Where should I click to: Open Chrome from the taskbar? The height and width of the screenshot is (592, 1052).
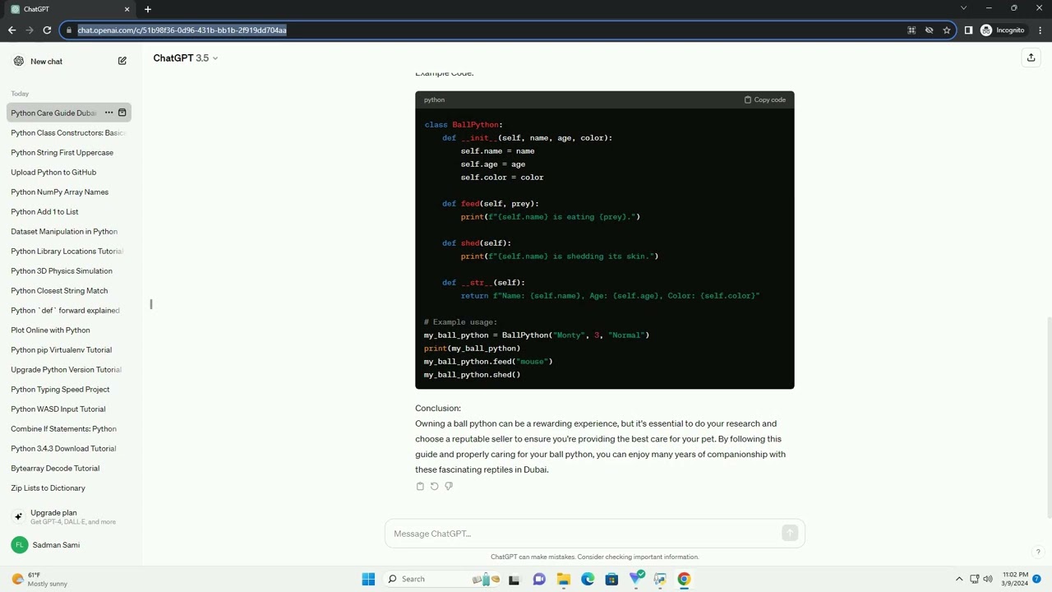[x=684, y=579]
